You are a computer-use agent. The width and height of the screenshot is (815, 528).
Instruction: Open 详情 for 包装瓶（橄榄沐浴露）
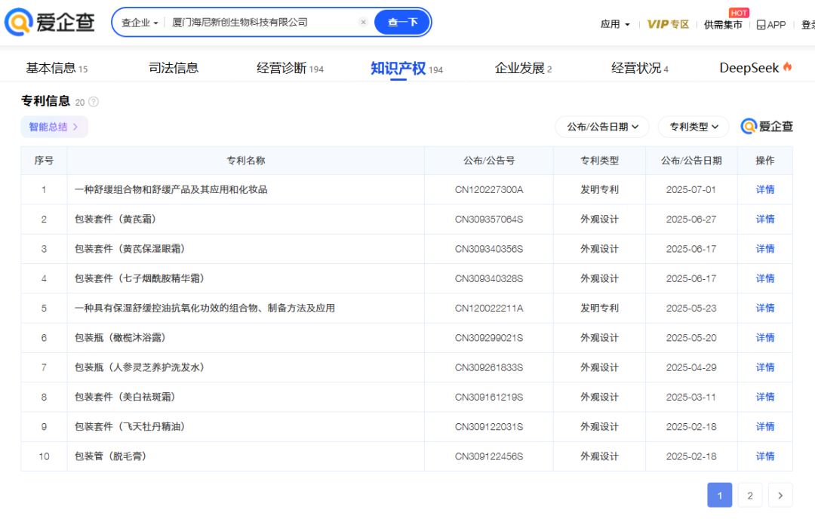click(x=764, y=338)
